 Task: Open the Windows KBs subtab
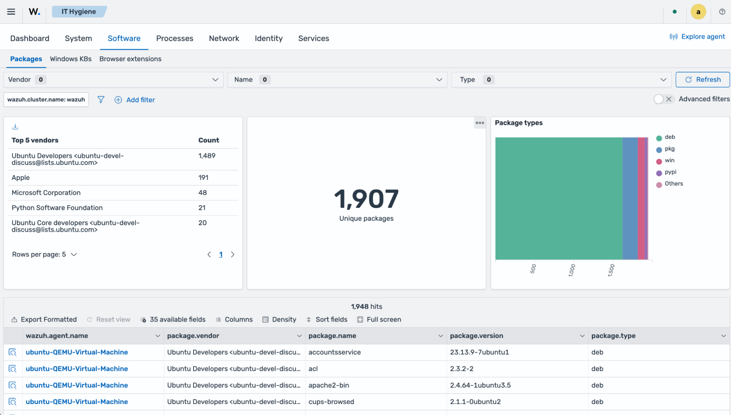[x=71, y=59]
